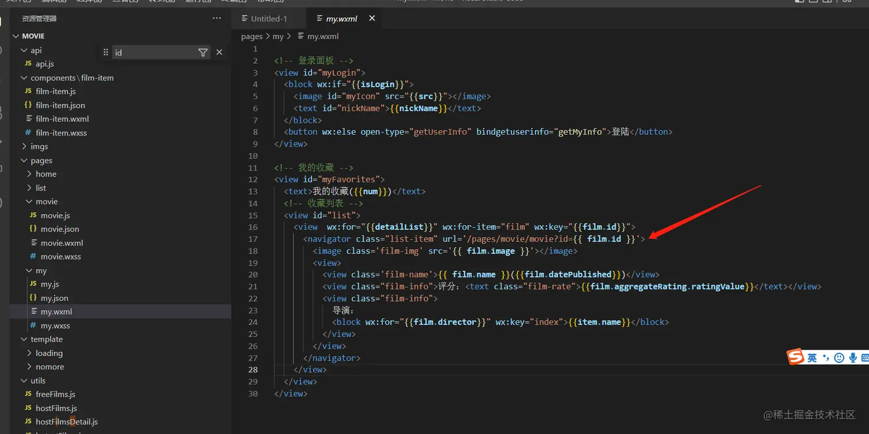
Task: Click the Sogou input method logo
Action: (795, 357)
